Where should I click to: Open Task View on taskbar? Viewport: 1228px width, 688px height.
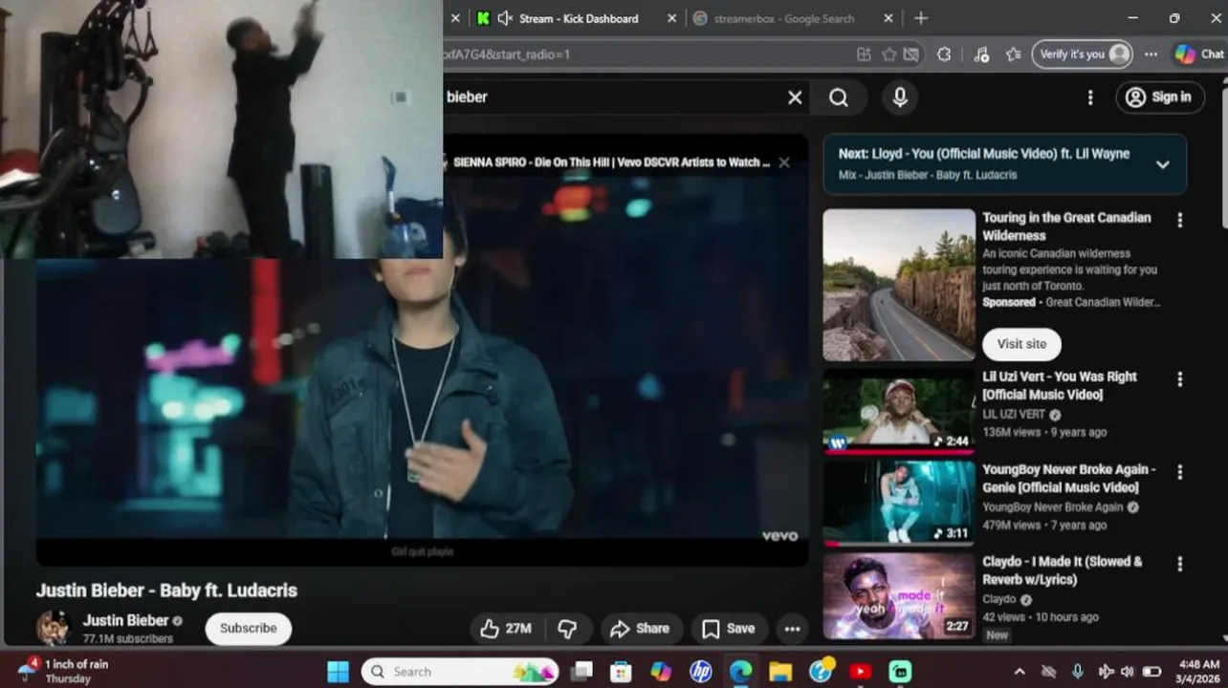[x=581, y=672]
